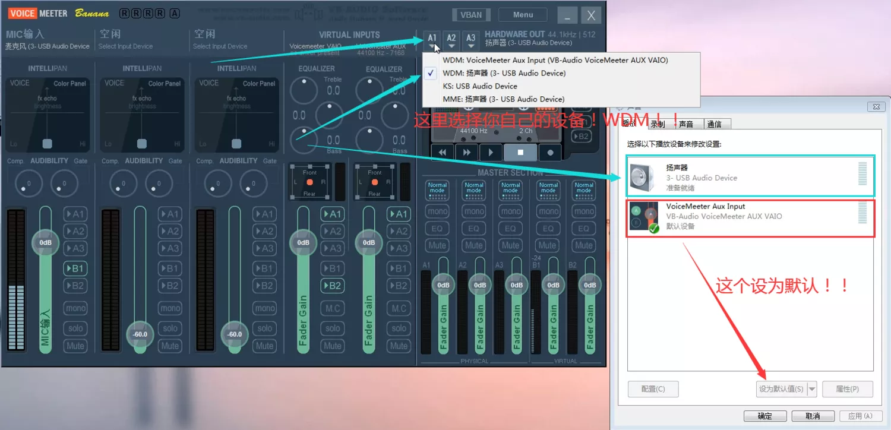Toggle B1 bus on MIC输入 strip
Image resolution: width=891 pixels, height=430 pixels.
(75, 268)
